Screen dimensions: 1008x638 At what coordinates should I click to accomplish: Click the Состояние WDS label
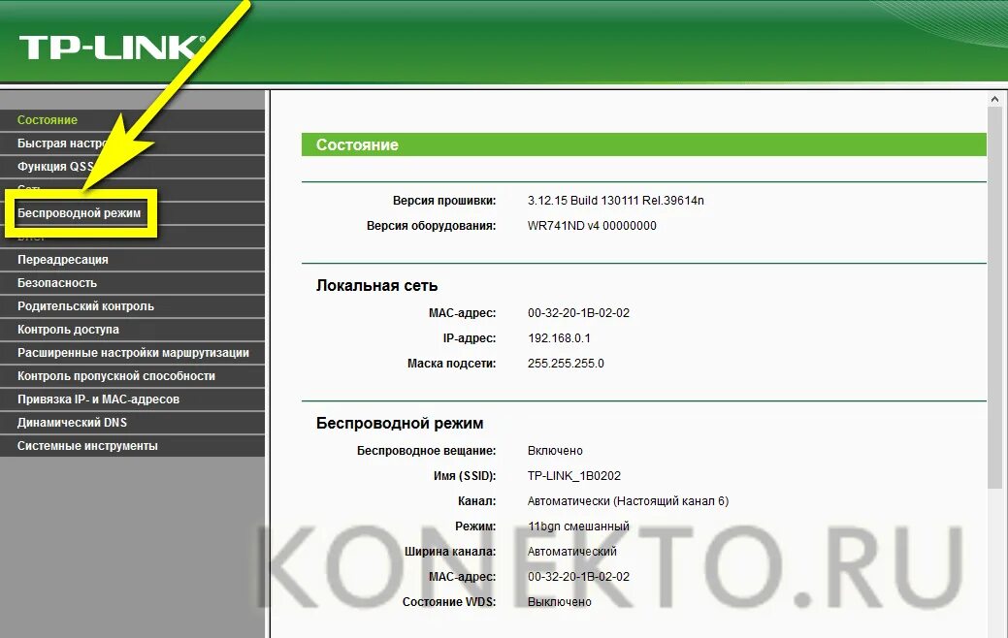(449, 601)
